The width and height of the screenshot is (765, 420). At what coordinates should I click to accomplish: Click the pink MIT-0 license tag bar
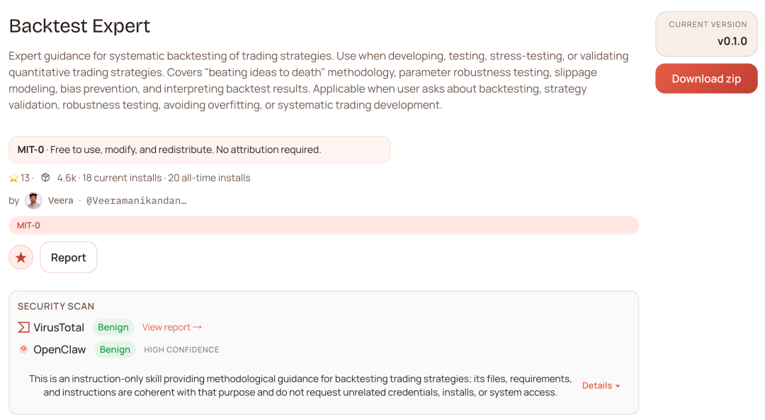[x=323, y=225]
